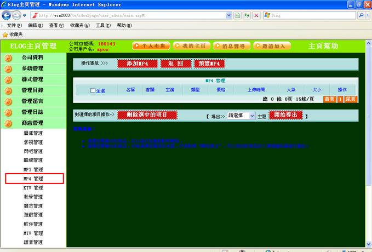Screen dimensions: 372x252
Task: Open the 查看(V) menu
Action: click(56, 25)
